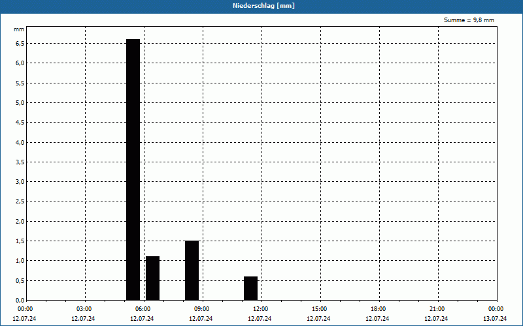
Task: Select the 4,0 y-axis value
Action: [20, 142]
